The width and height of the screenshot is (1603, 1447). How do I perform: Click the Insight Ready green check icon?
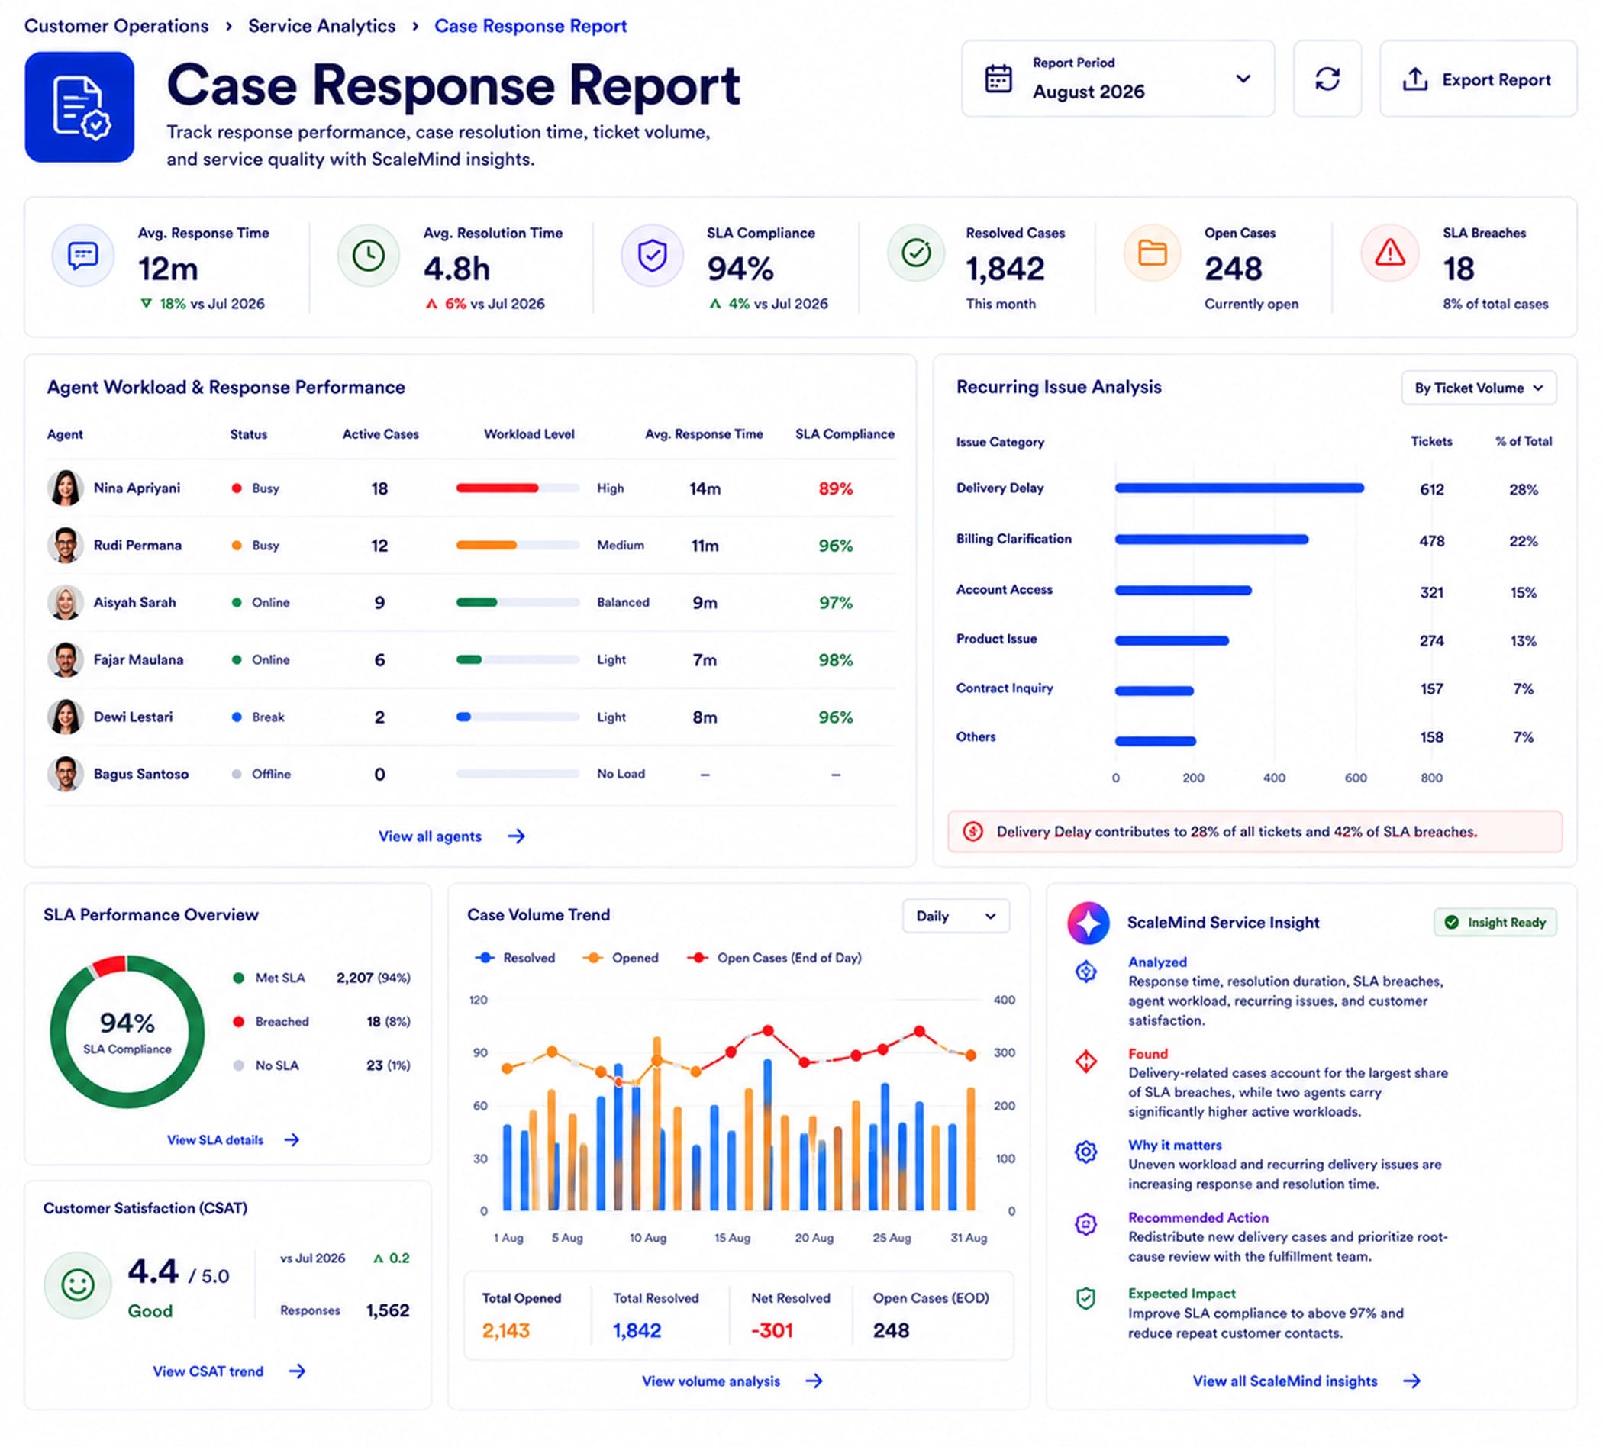(1452, 922)
